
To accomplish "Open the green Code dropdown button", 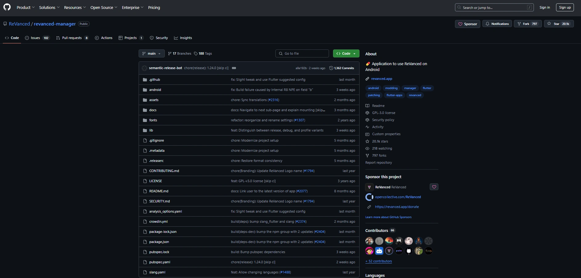I will 346,53.
